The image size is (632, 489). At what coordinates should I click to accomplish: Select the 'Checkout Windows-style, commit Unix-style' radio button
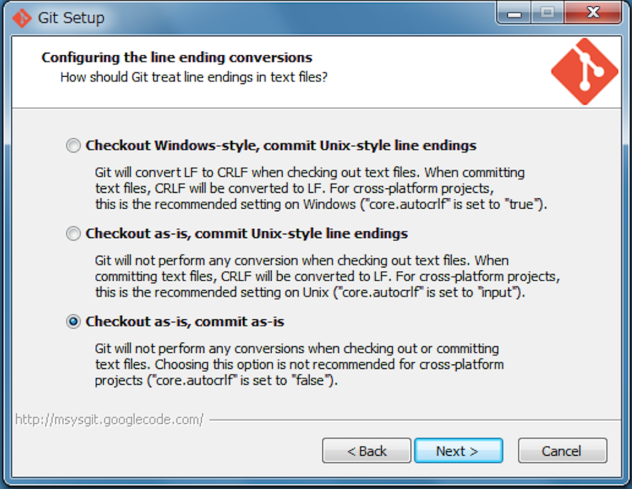coord(74,146)
